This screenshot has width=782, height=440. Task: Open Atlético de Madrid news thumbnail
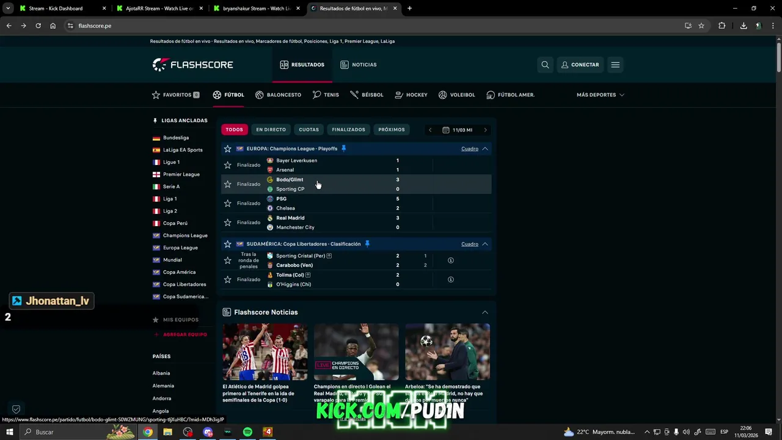point(265,352)
